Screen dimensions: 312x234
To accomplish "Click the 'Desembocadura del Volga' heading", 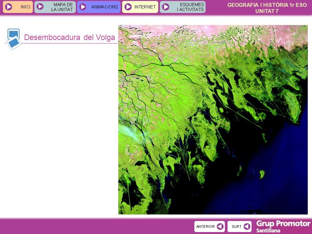I will (70, 37).
